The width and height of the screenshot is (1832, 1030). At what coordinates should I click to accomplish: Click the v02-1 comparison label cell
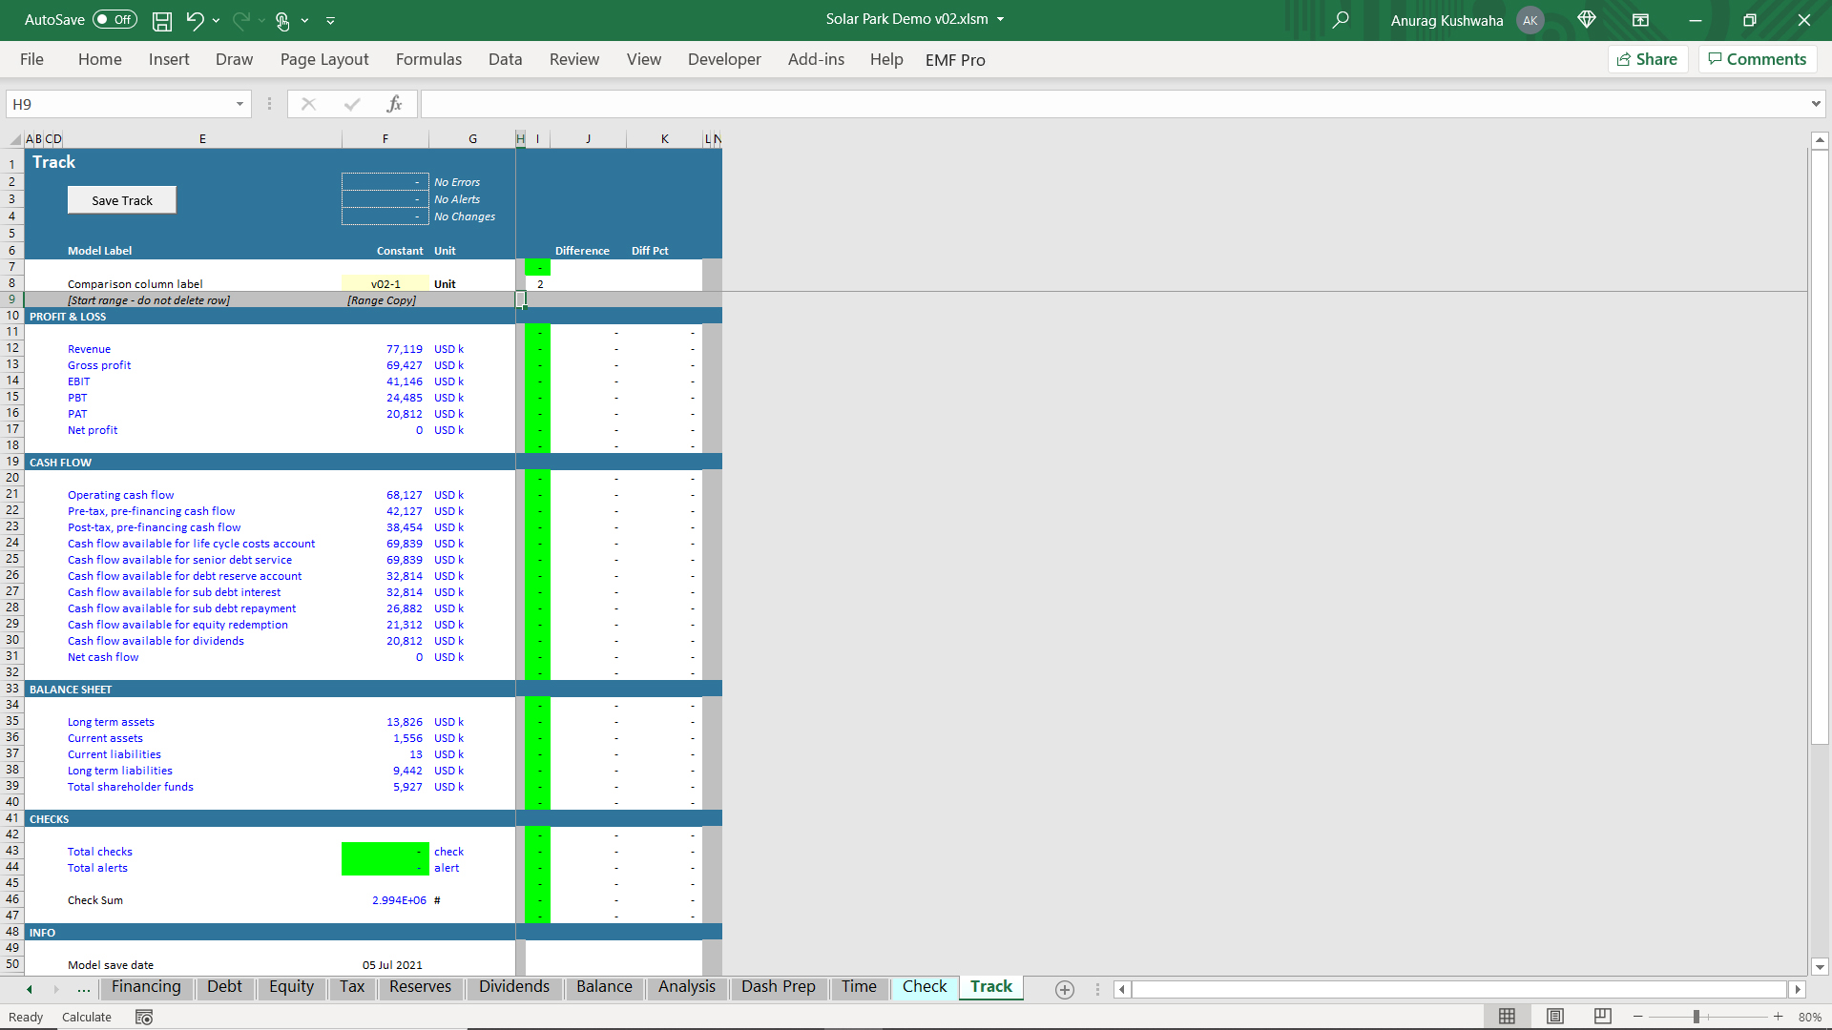385,283
